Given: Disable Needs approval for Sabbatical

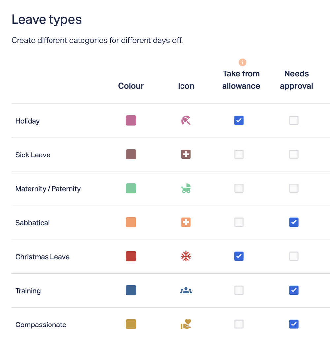Looking at the screenshot, I should pos(294,222).
